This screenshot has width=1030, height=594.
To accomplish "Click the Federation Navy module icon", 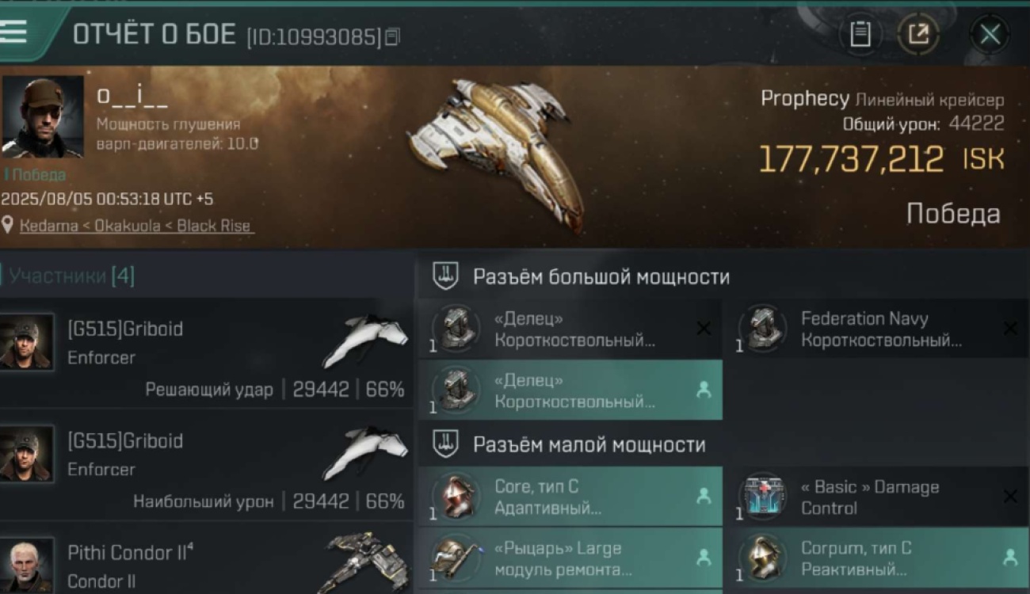I will click(x=762, y=329).
